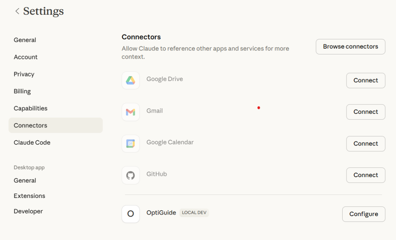Connect the Gmail connector
396x240 pixels.
point(365,112)
